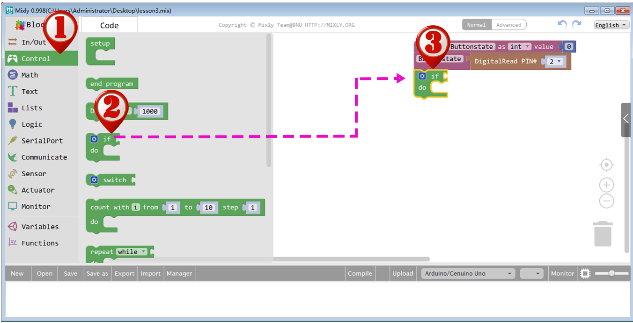633x323 pixels.
Task: Switch to the Code tab
Action: coord(110,25)
